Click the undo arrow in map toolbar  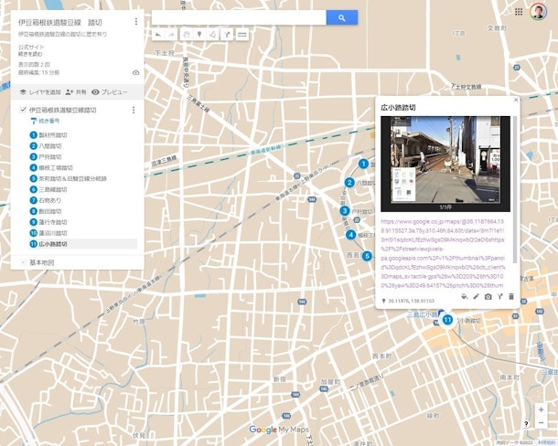157,34
